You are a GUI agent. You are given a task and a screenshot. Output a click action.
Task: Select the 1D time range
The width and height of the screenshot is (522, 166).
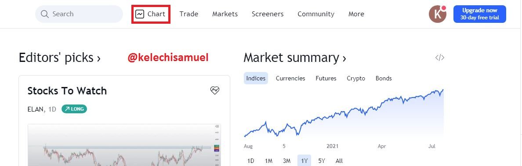(251, 161)
